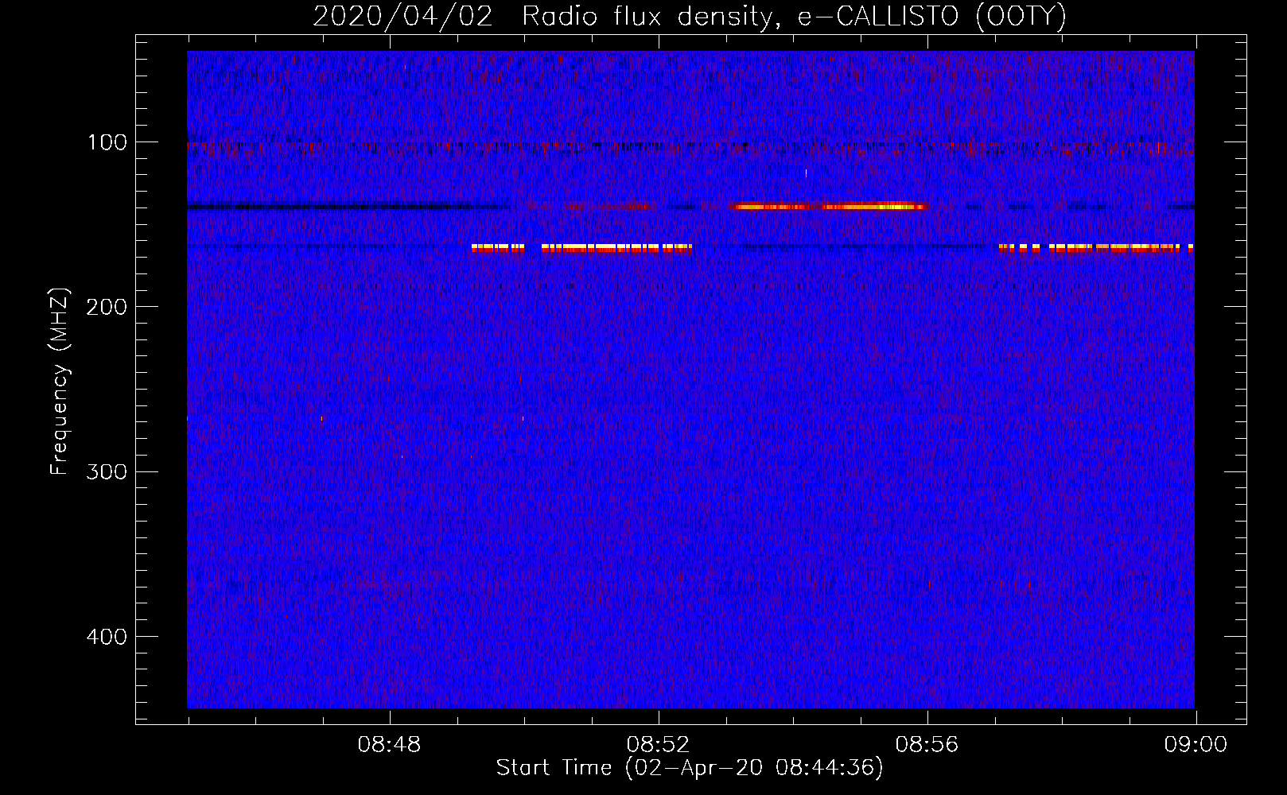Click the 100 frequency tick label

click(107, 142)
